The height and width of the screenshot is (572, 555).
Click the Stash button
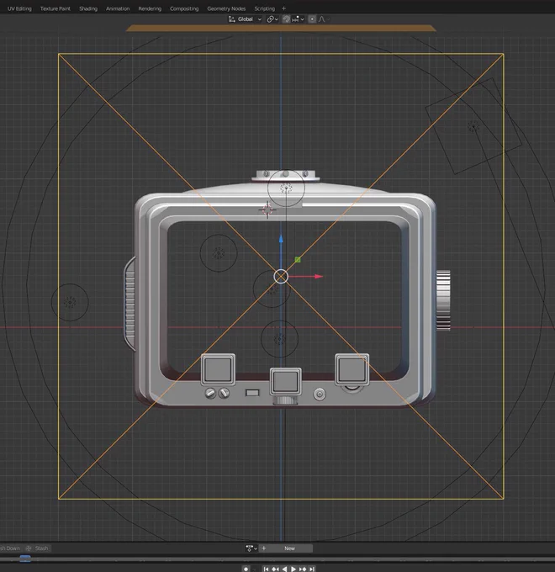[37, 548]
